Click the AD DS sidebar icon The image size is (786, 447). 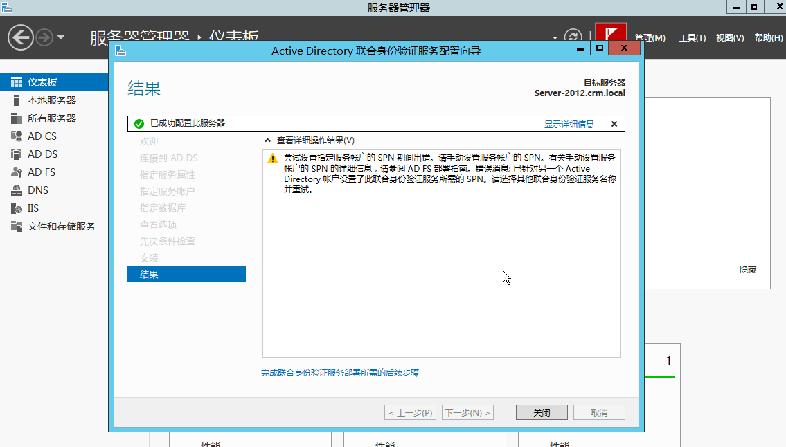[17, 154]
